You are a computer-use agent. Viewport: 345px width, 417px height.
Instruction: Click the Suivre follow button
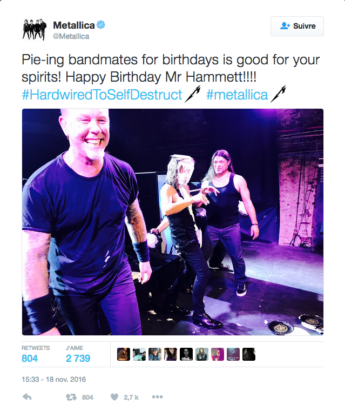(297, 26)
